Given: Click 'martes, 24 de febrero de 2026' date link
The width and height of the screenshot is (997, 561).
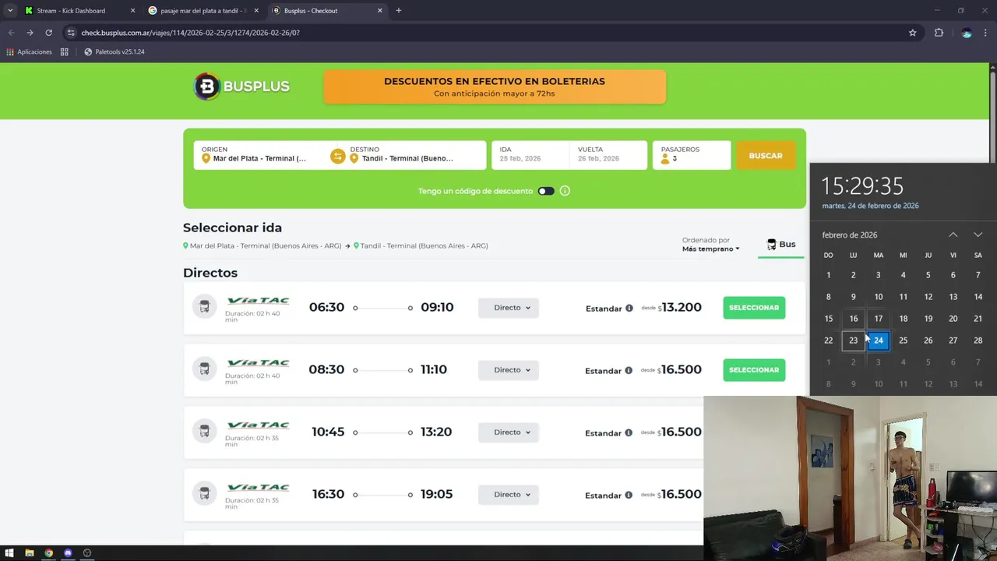Looking at the screenshot, I should pos(870,206).
